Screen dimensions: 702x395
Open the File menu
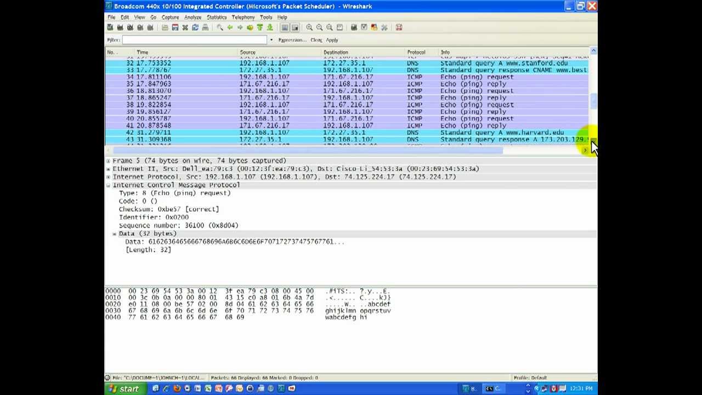coord(111,17)
